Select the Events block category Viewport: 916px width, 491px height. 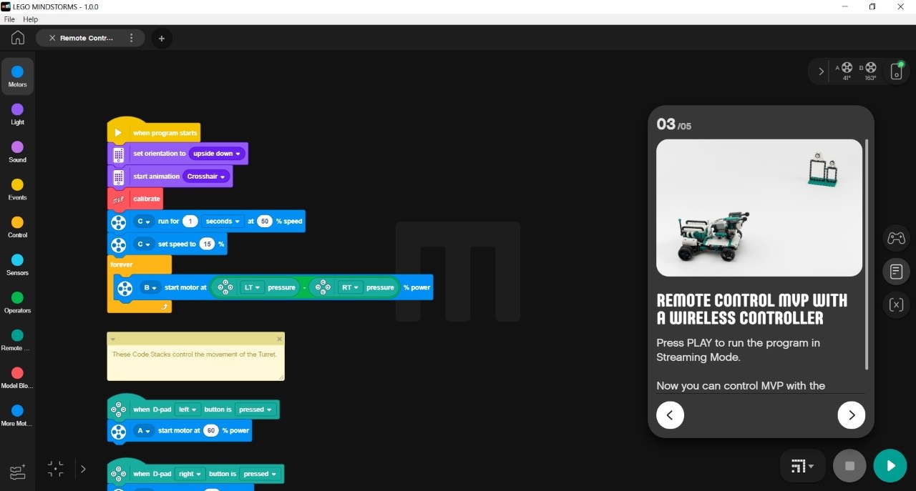pos(17,189)
